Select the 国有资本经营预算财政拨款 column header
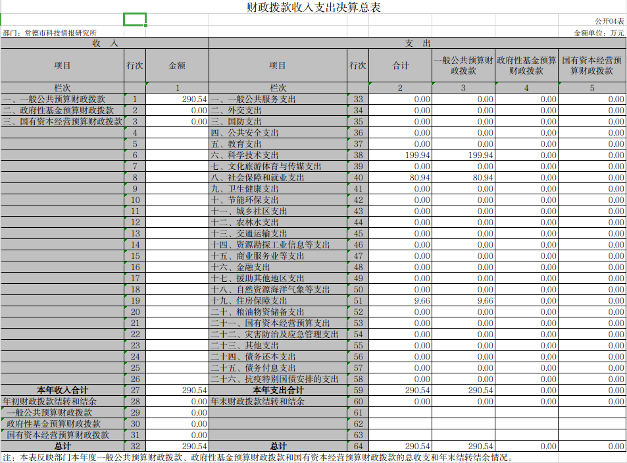 coord(591,66)
